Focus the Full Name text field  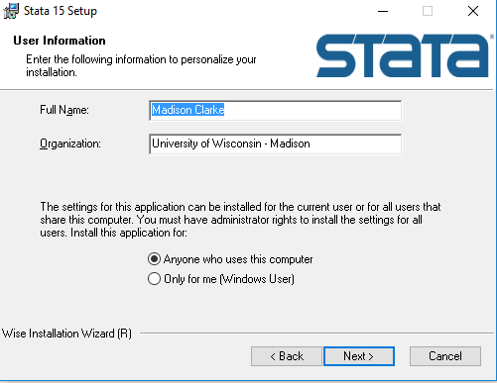tap(276, 111)
